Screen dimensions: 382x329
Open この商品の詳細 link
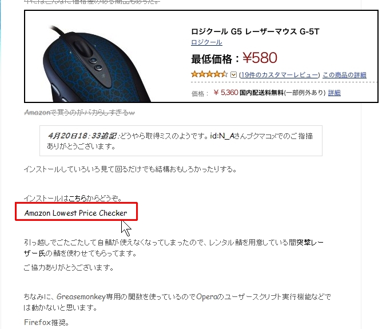click(344, 75)
